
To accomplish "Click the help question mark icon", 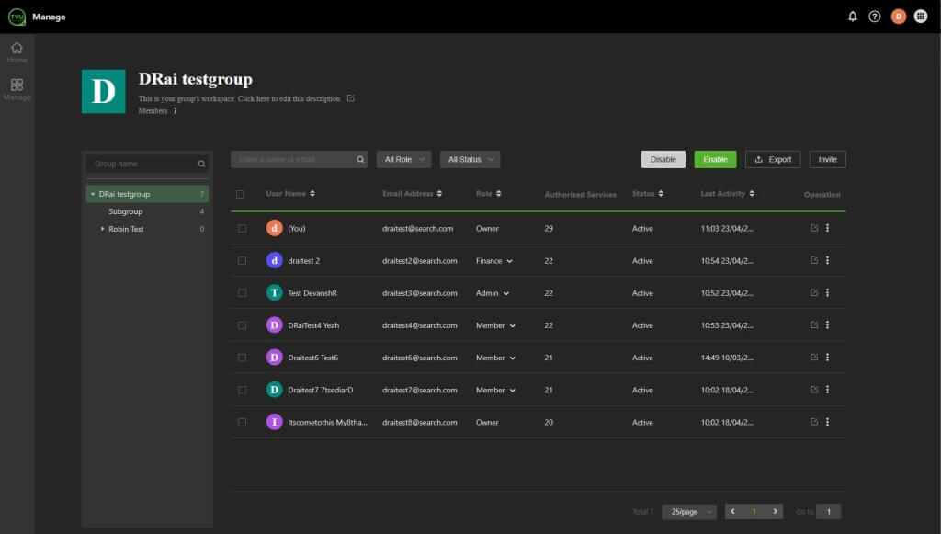I will 874,17.
